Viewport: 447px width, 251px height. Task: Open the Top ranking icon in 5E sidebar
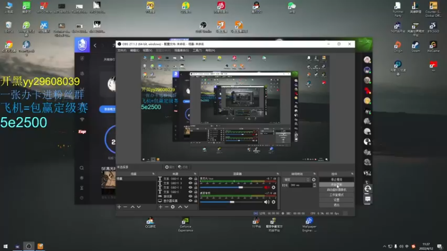[82, 132]
